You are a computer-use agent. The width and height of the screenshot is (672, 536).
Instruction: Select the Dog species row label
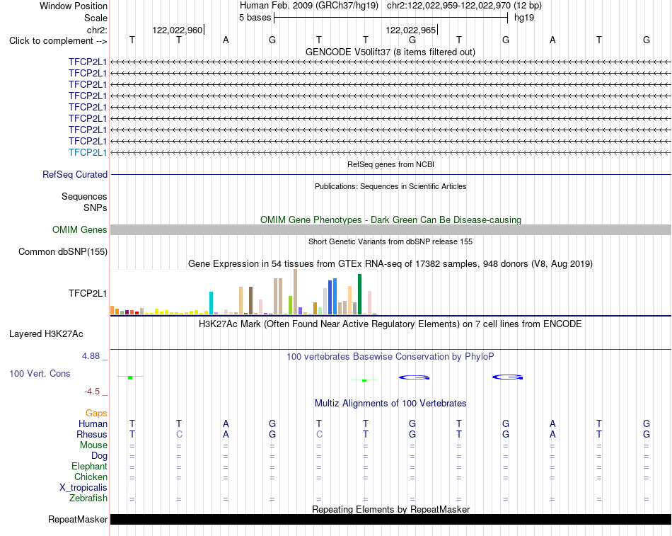(x=99, y=455)
